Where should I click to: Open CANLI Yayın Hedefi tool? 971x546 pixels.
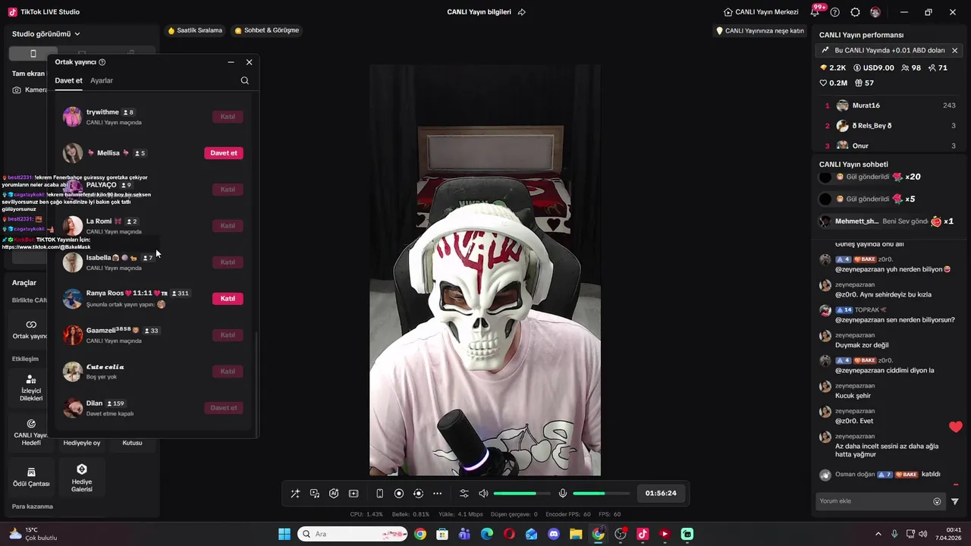[x=30, y=431]
